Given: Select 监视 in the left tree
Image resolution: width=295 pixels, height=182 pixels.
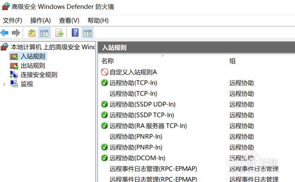Looking at the screenshot, I should (x=27, y=84).
